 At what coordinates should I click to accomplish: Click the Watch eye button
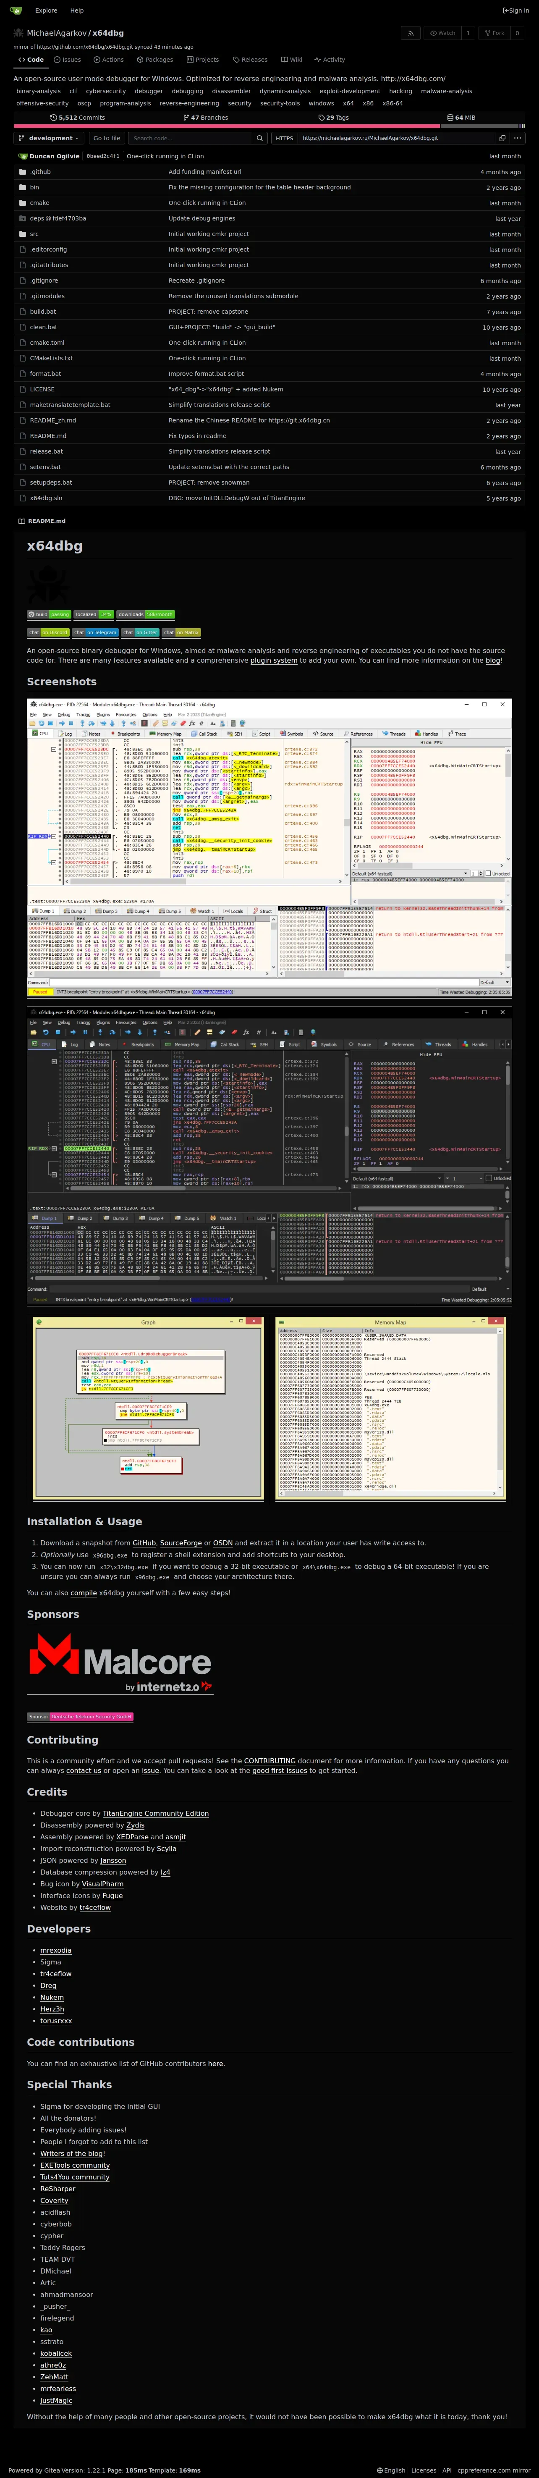tap(443, 33)
